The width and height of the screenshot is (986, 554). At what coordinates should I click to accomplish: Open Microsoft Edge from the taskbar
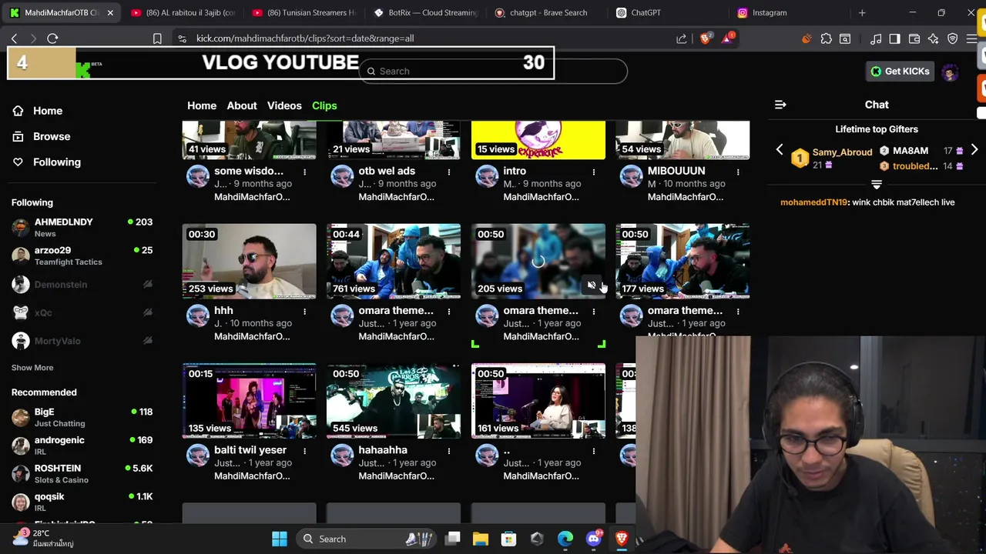(x=565, y=539)
